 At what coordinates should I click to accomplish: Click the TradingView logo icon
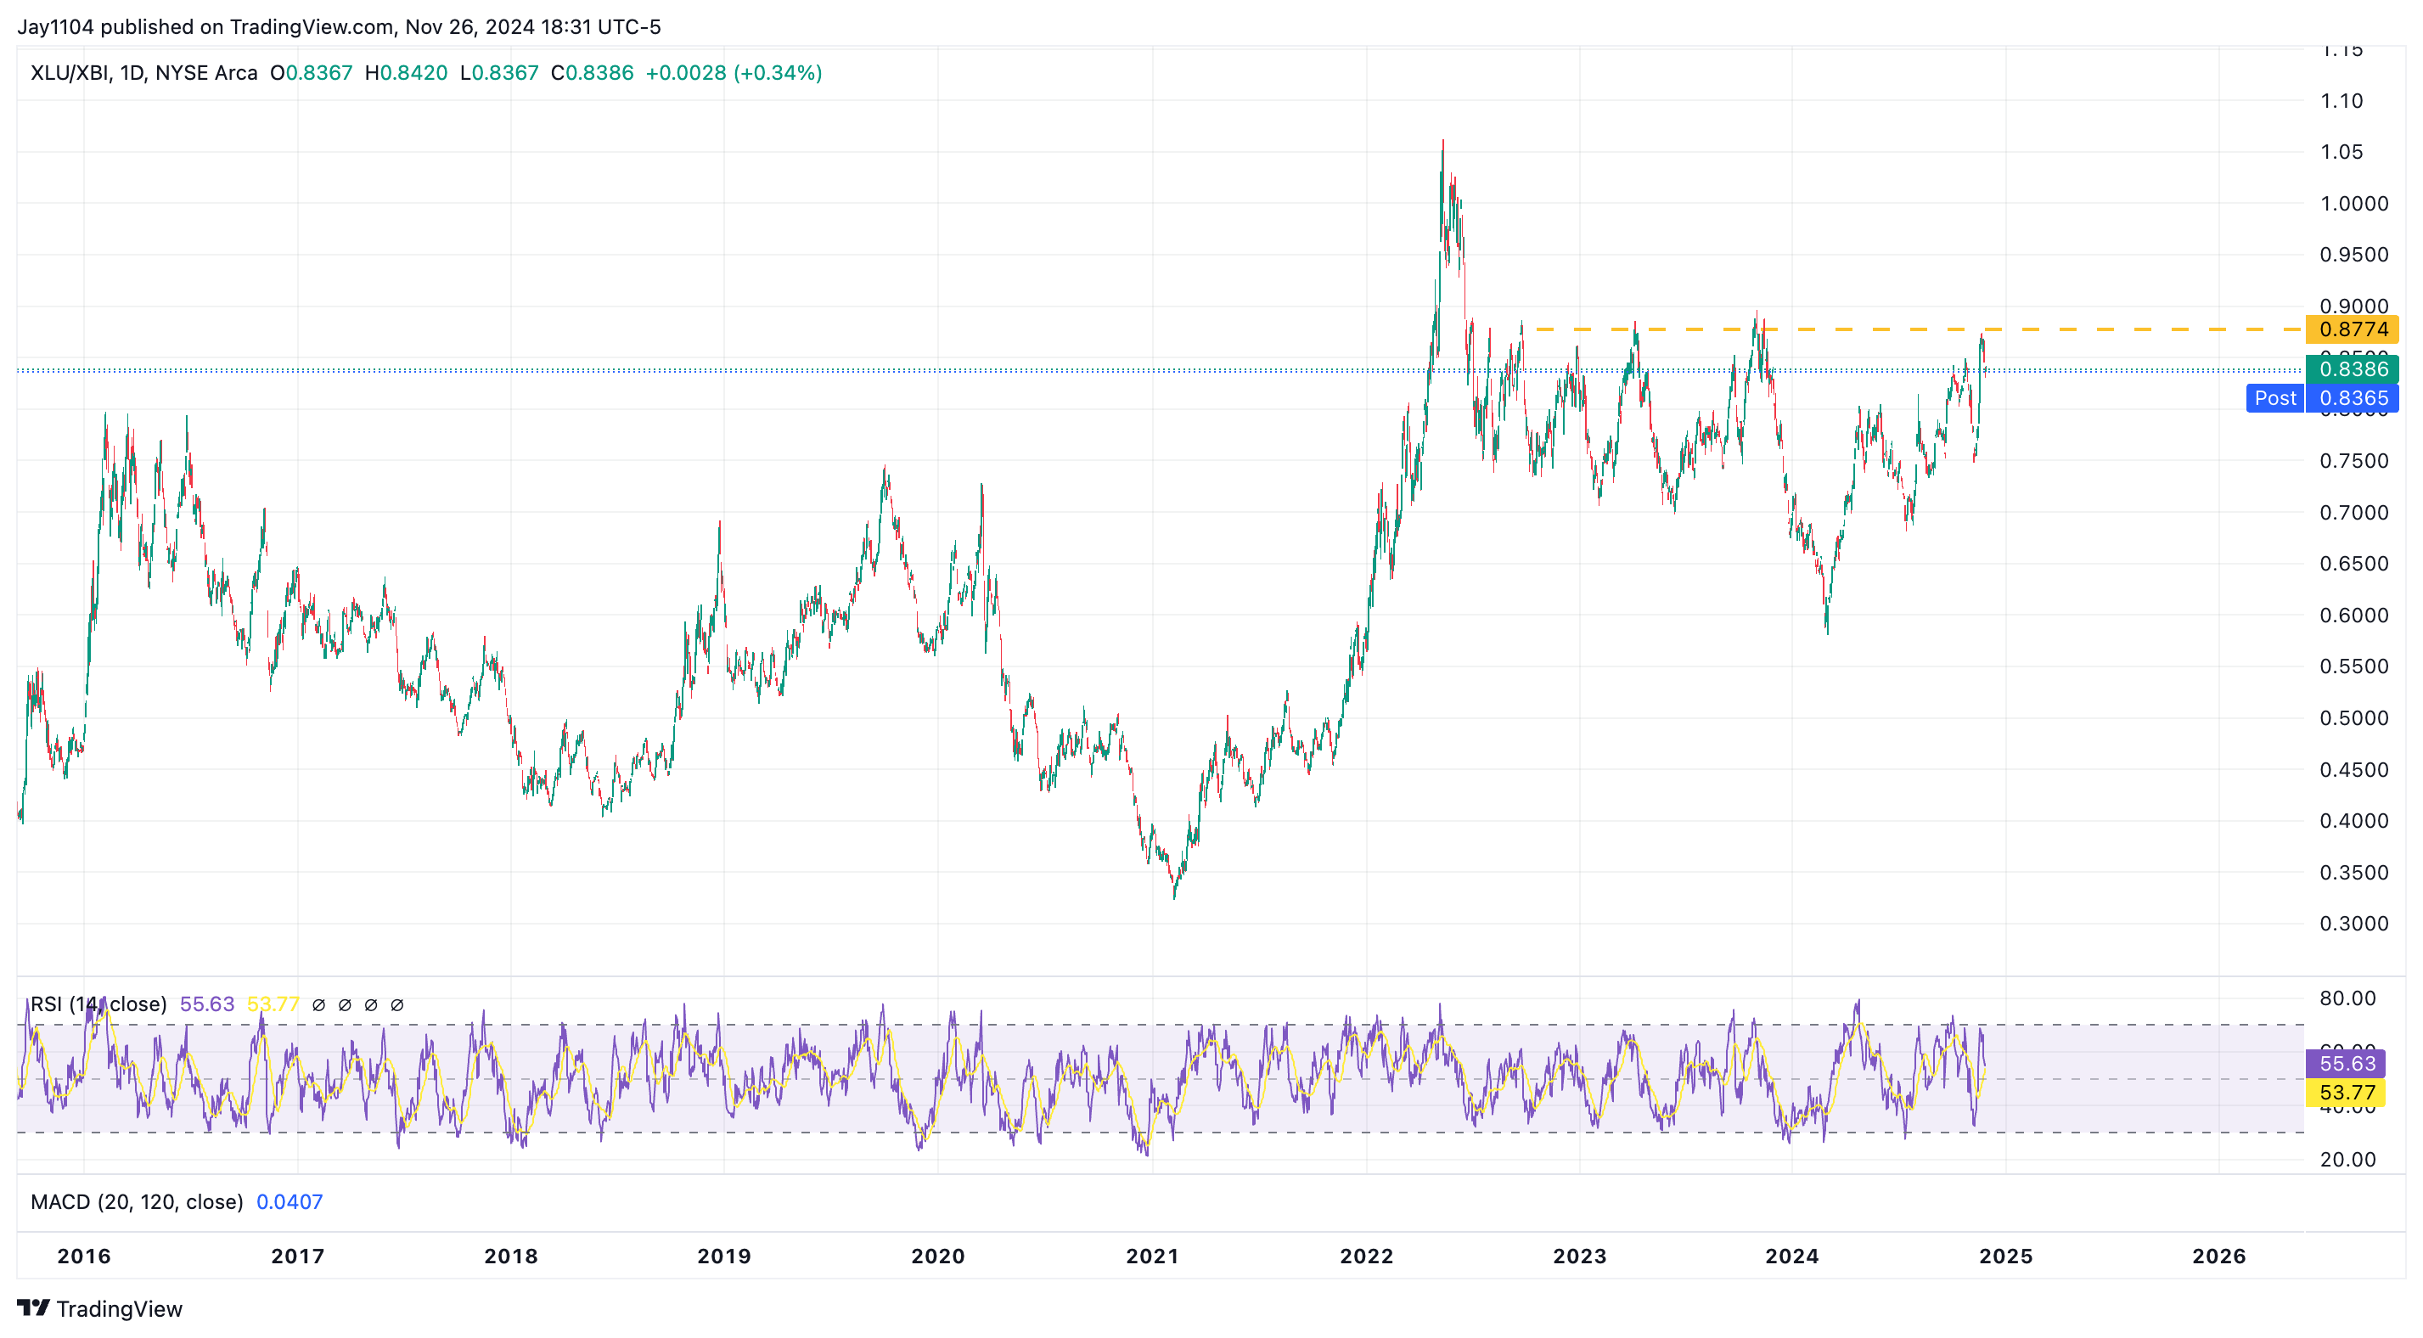tap(33, 1308)
